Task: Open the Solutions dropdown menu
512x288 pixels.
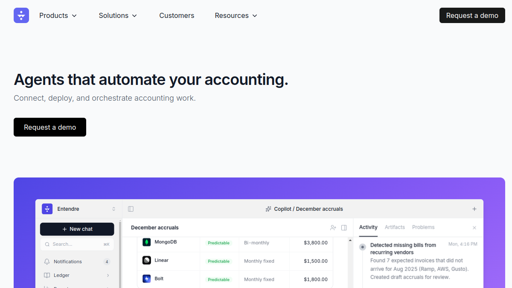Action: pyautogui.click(x=118, y=15)
